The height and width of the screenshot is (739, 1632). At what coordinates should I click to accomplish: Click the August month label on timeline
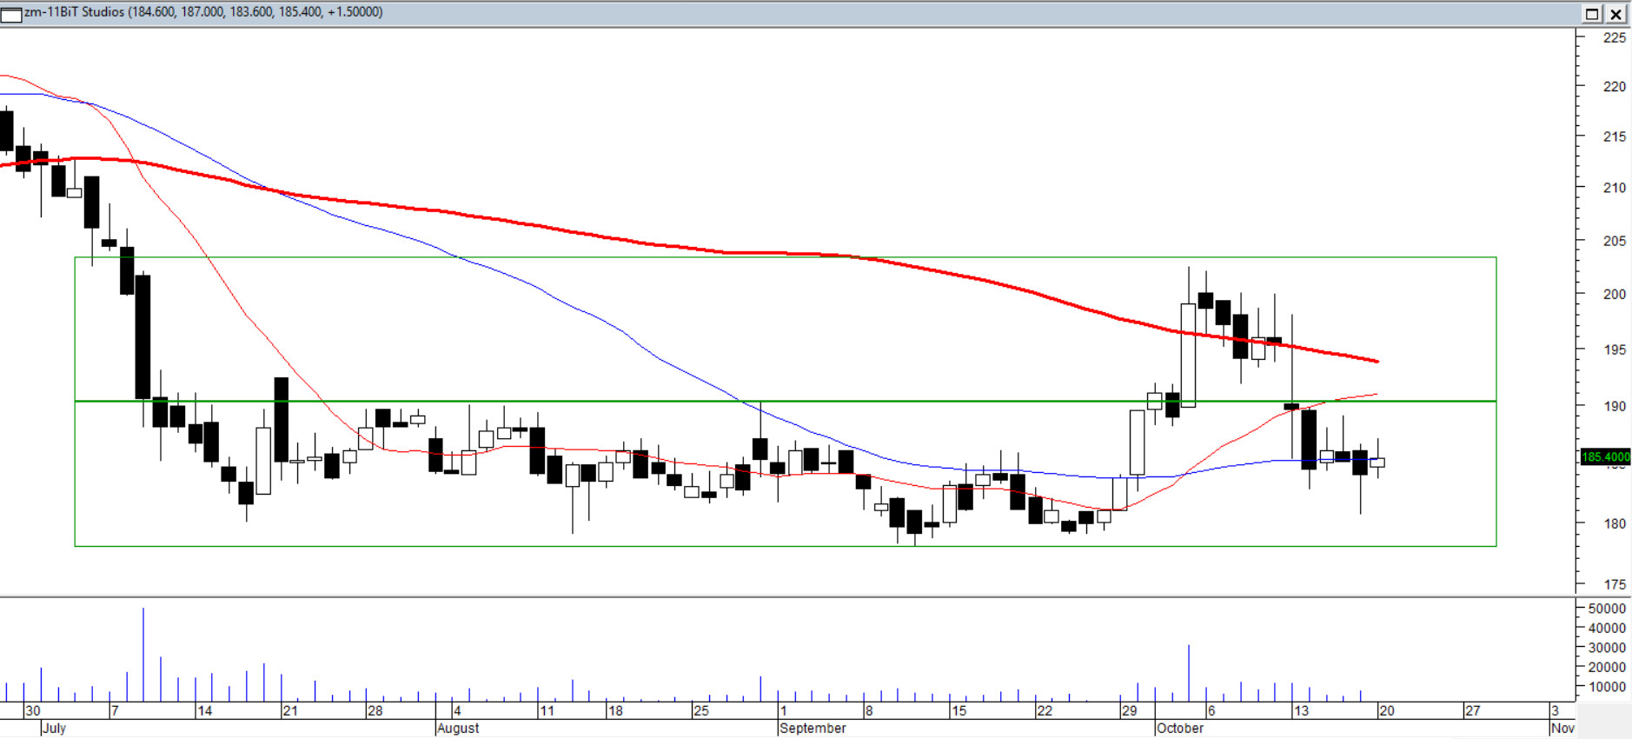(x=458, y=729)
